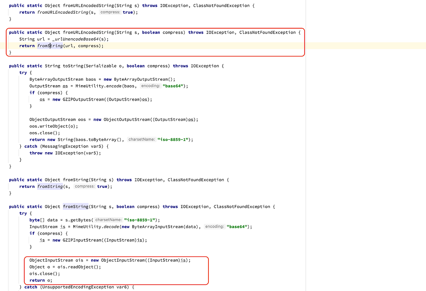Click the 'String url' variable declaration
The height and width of the screenshot is (291, 426).
click(32, 39)
